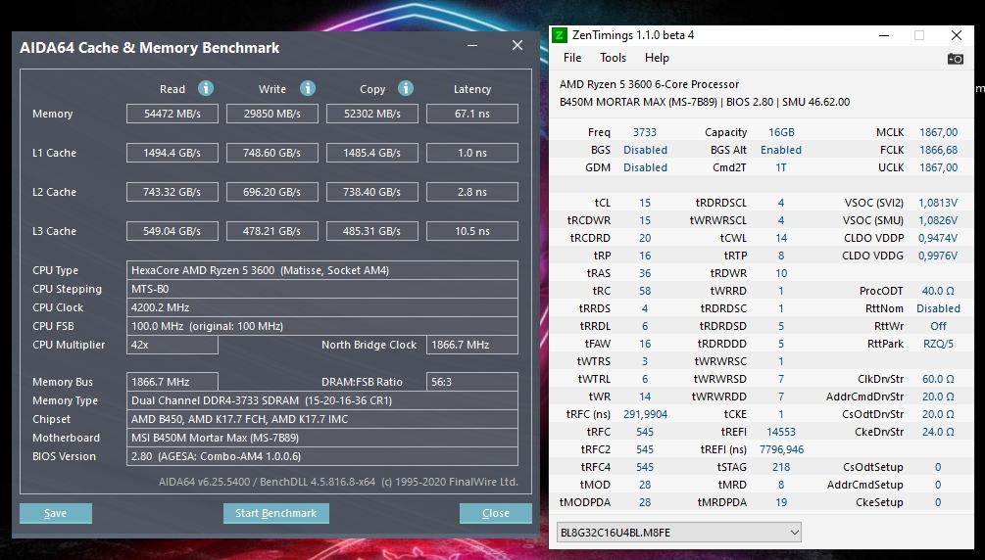Click the L2 Cache latency 2.8 ns
Image resolution: width=985 pixels, height=560 pixels.
[472, 192]
